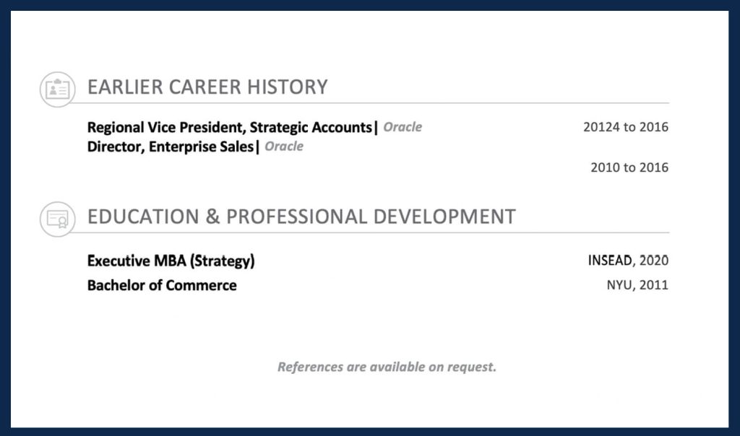This screenshot has height=436, width=740.
Task: Click the vertical bar after Strategic Accounts
Action: [x=376, y=128]
